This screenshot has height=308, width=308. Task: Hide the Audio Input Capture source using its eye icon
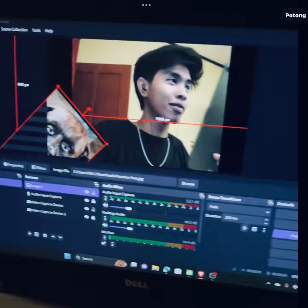86,200
